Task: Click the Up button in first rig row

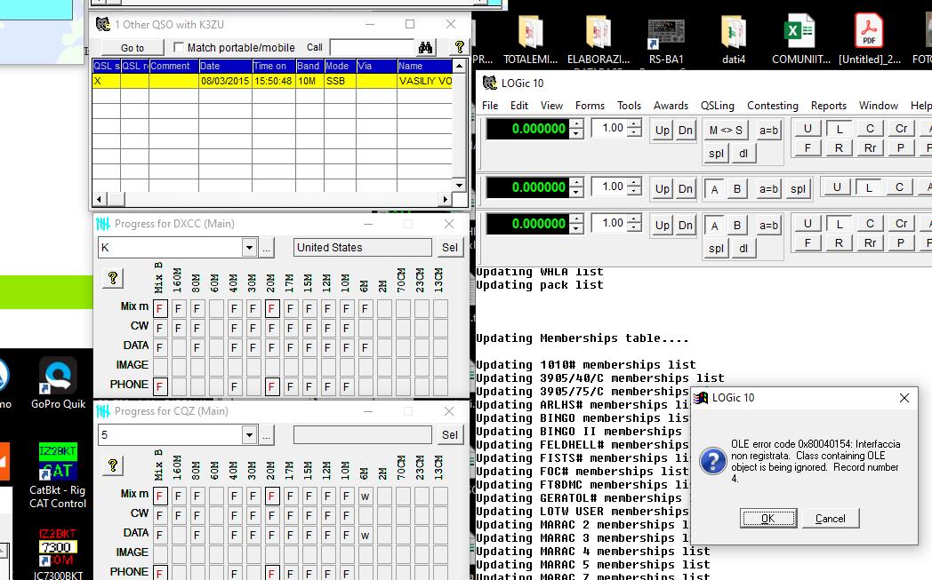Action: 663,130
